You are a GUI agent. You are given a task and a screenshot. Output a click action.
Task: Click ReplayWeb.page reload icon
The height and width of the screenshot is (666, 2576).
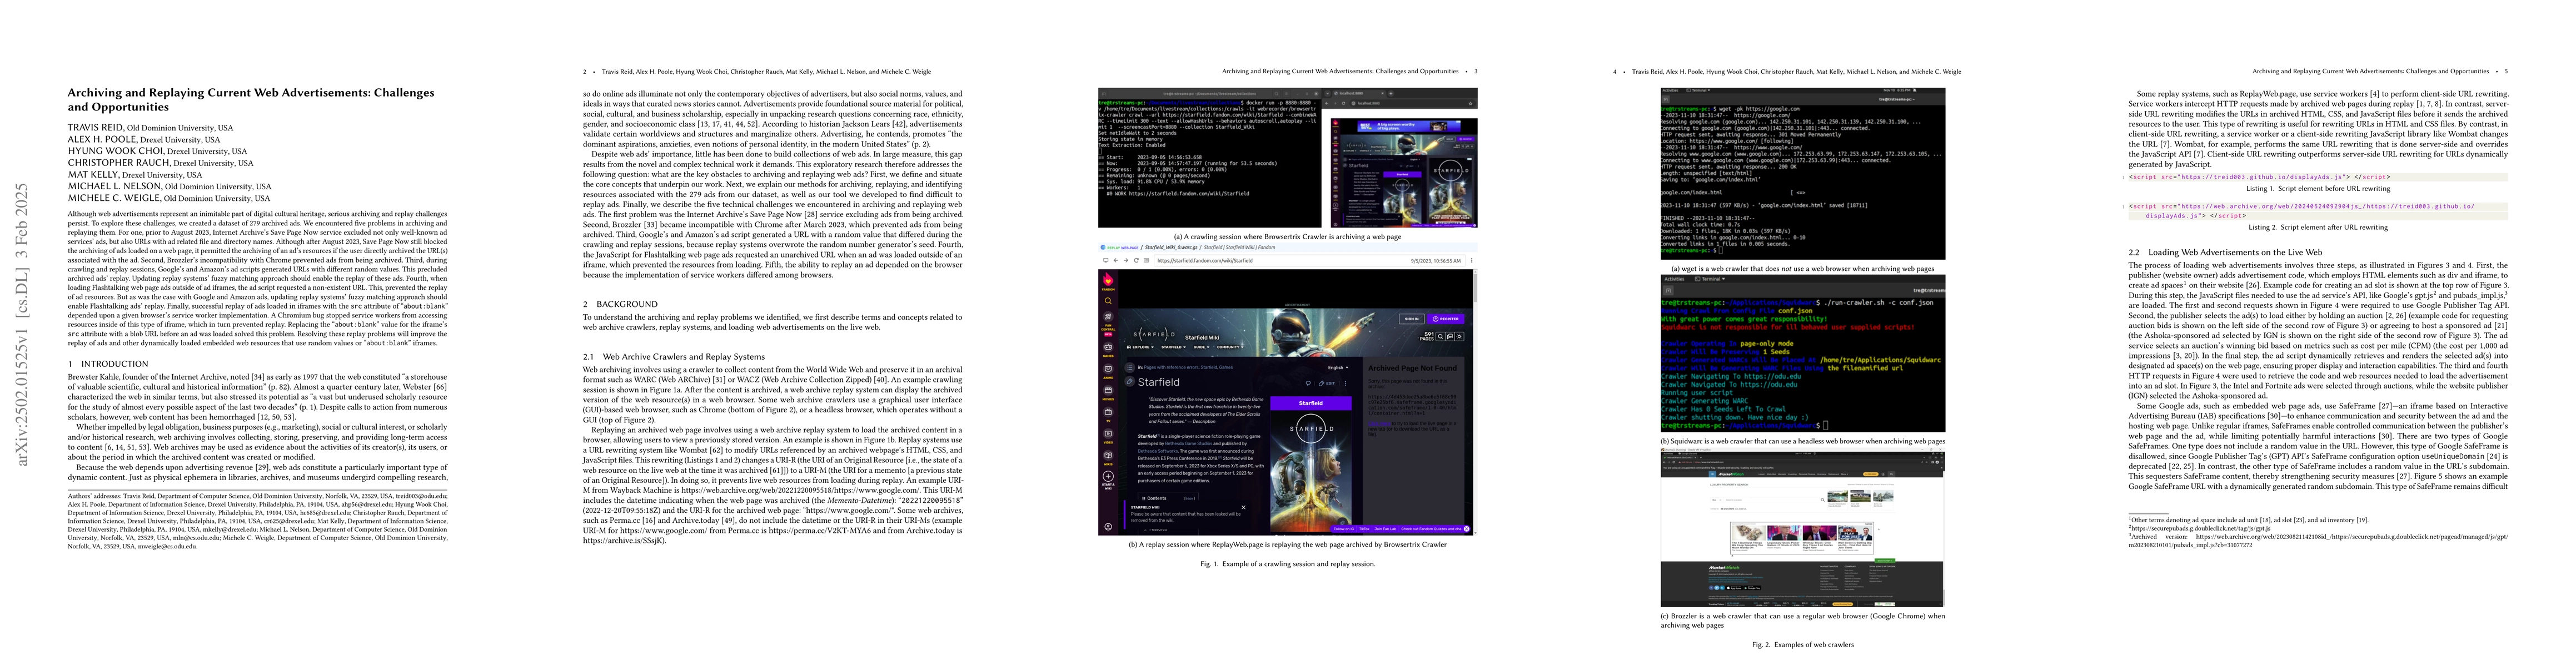[1137, 261]
